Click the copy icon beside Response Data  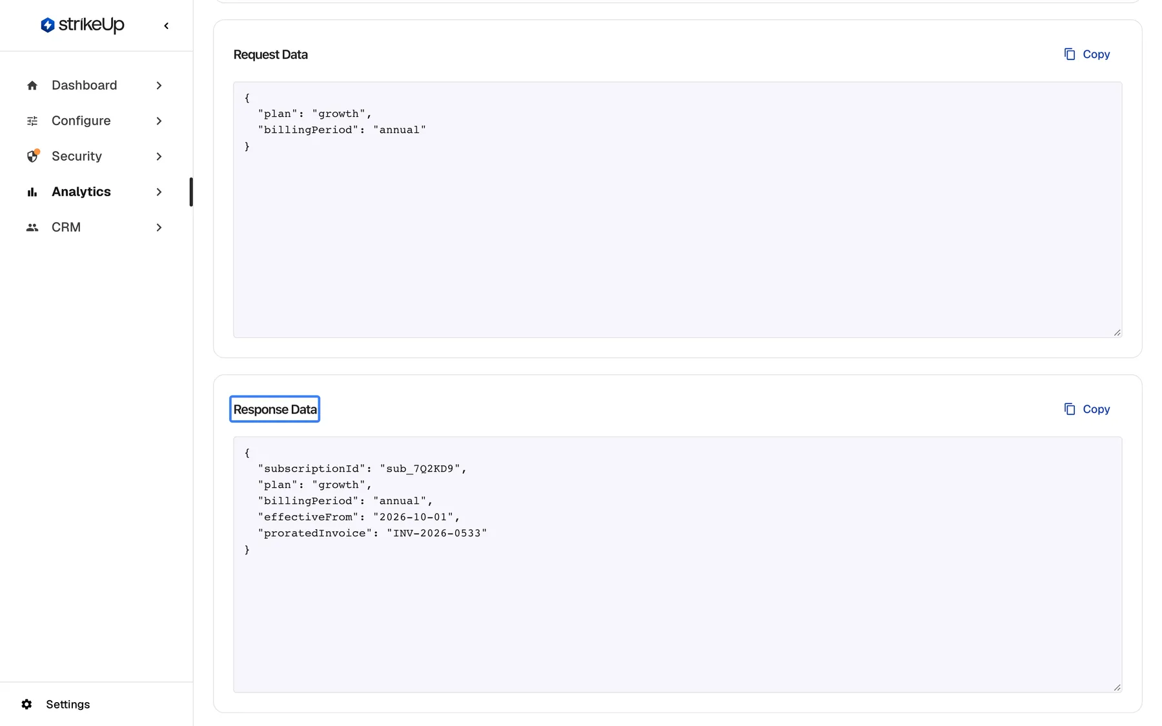tap(1070, 409)
